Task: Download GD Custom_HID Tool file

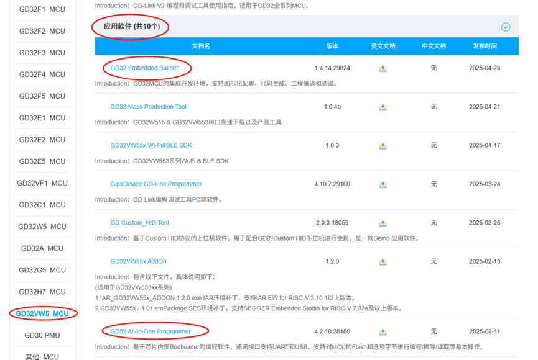Action: (x=383, y=223)
